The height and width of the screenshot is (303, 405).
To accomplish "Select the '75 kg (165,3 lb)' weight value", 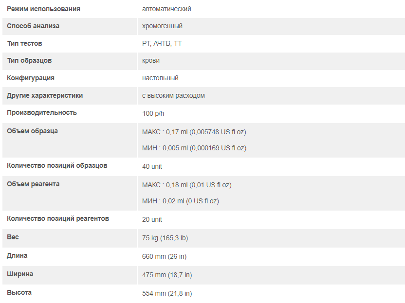I will pyautogui.click(x=165, y=238).
